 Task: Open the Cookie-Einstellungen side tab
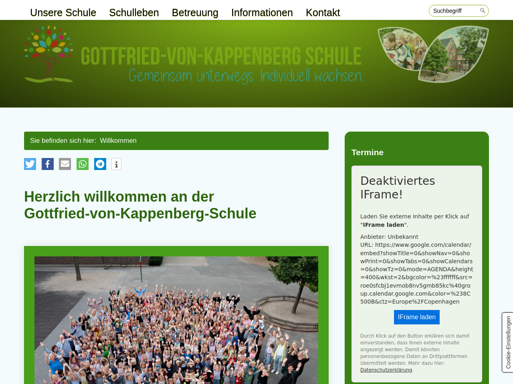pos(508,342)
